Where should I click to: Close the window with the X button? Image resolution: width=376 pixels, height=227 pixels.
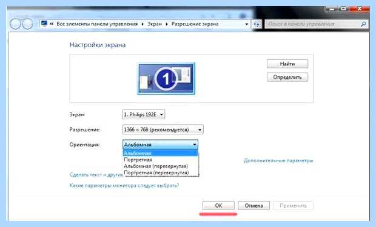(360, 8)
